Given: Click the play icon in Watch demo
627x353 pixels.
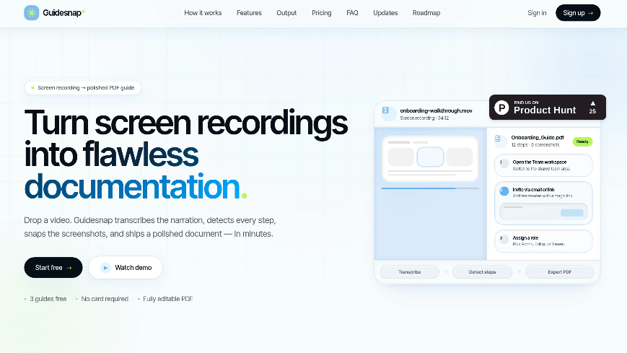Looking at the screenshot, I should click(x=105, y=267).
